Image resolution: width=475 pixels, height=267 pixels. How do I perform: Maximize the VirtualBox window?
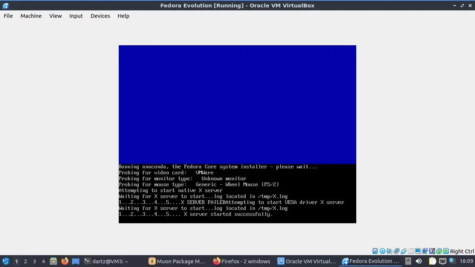(x=462, y=6)
